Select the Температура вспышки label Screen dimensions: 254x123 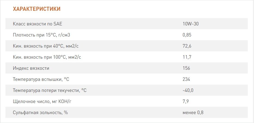[41, 79]
